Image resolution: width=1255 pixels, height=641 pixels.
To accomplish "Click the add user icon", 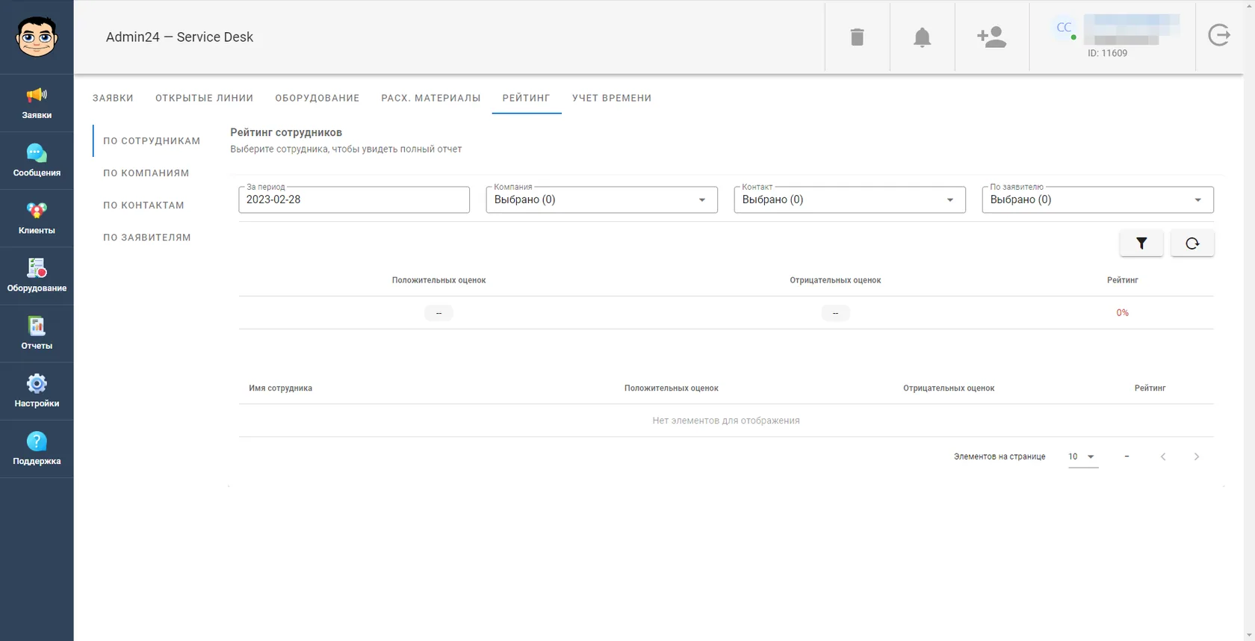I will [x=991, y=37].
